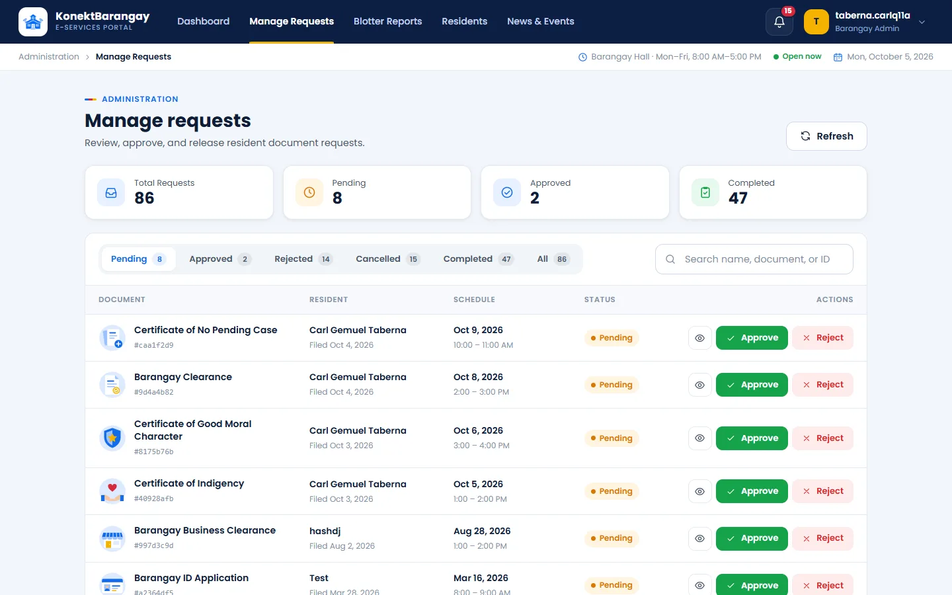Click the Total Requests 86 card
This screenshot has height=595, width=952.
(x=179, y=192)
